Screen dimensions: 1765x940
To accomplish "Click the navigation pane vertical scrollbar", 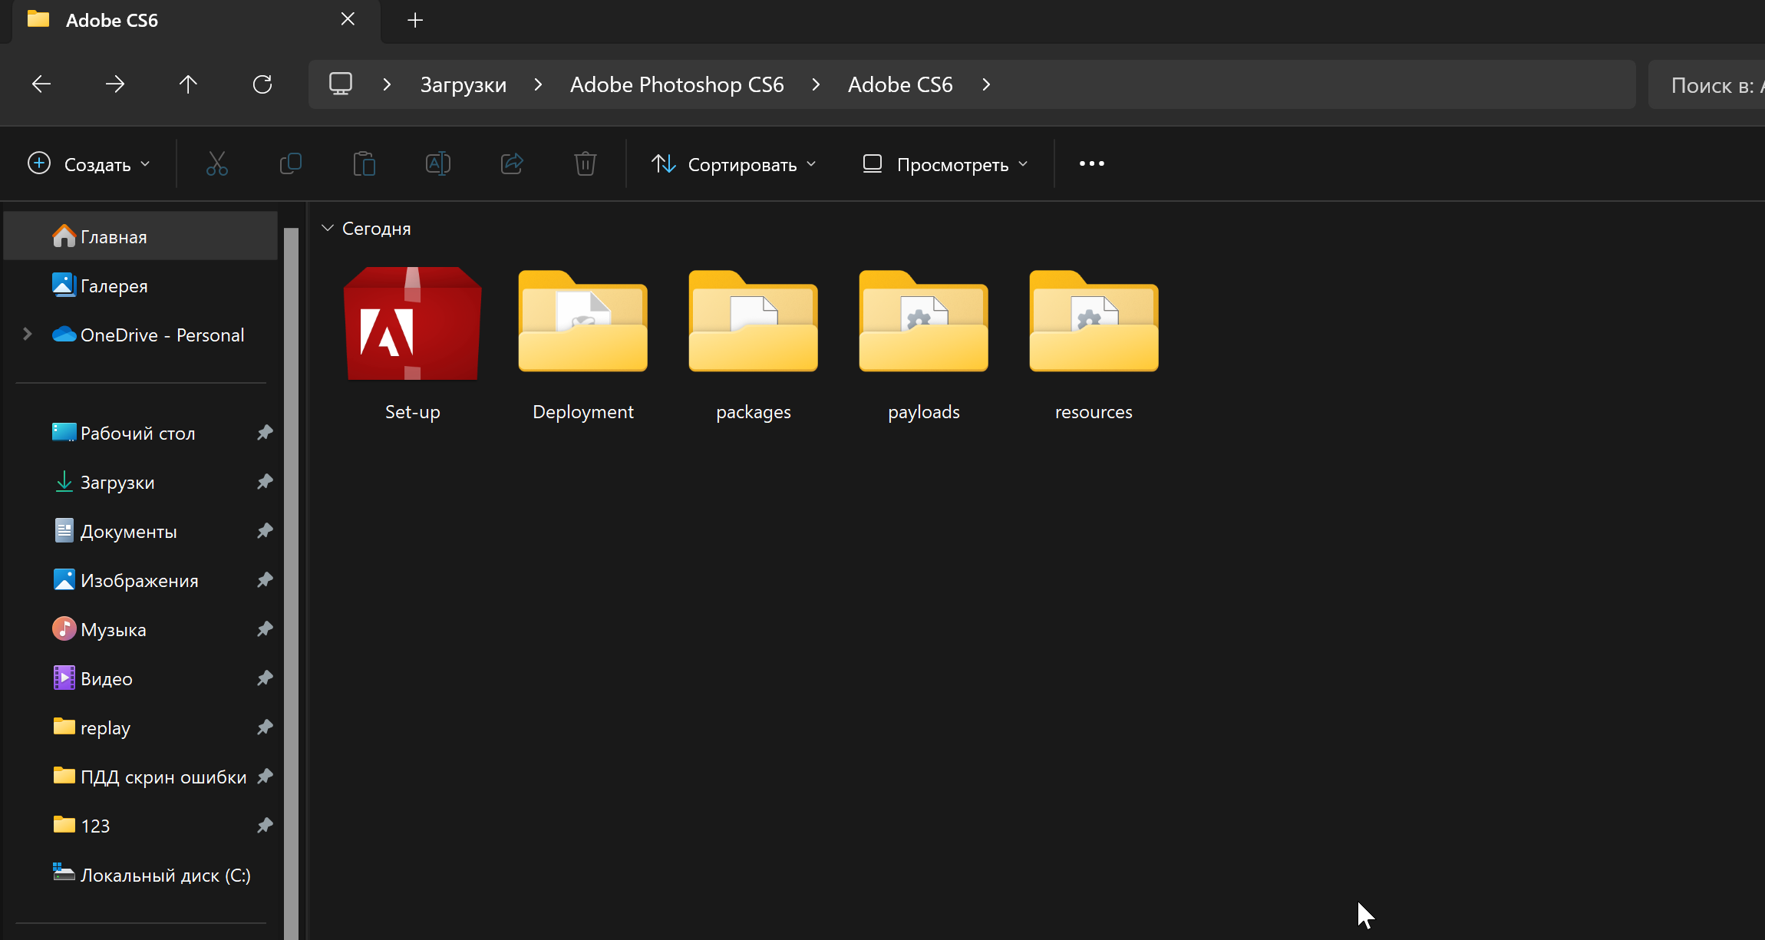I will (291, 583).
